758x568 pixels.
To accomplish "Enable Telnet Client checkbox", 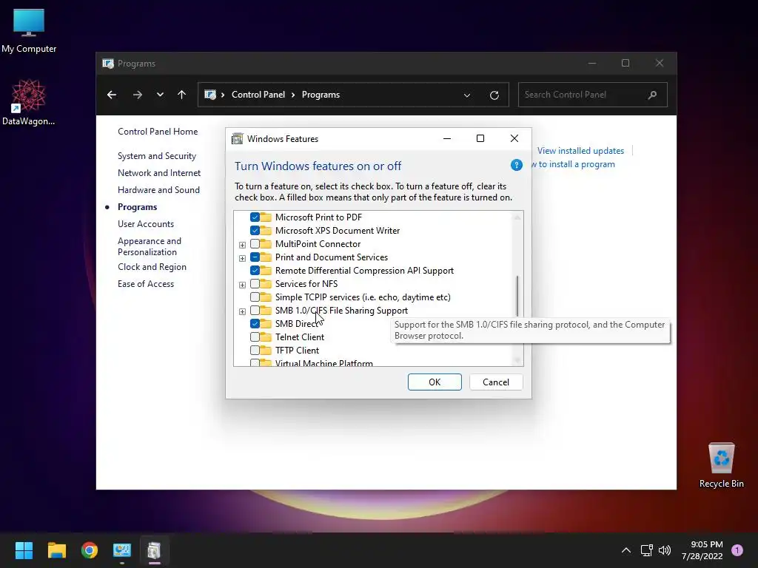I will pos(255,337).
